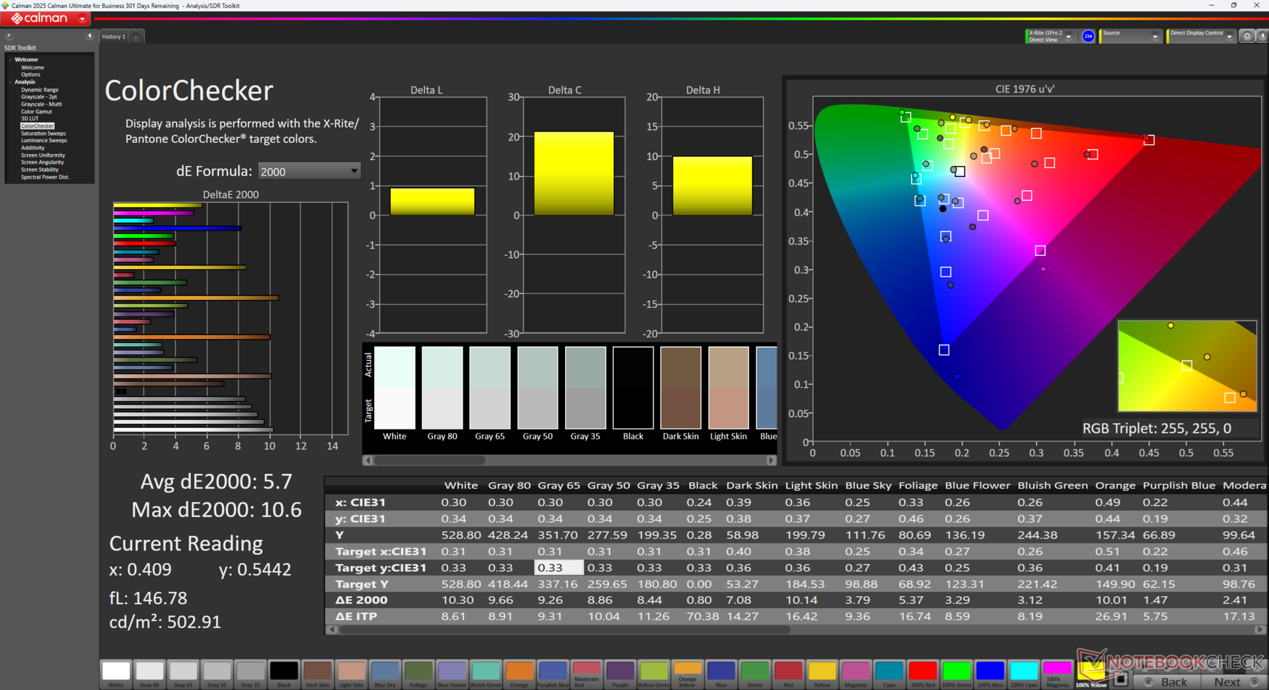Select the 100% Red patch button

(923, 674)
